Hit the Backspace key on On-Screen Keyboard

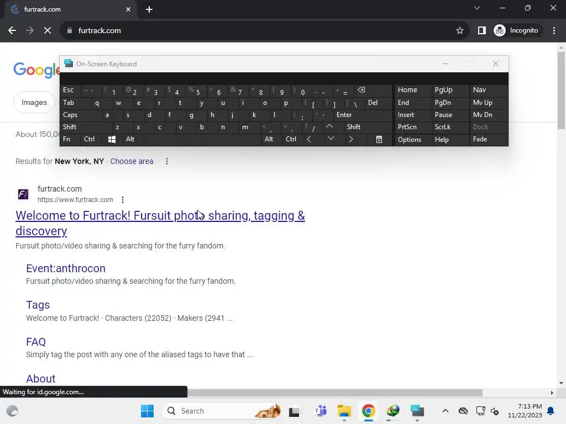tap(374, 90)
